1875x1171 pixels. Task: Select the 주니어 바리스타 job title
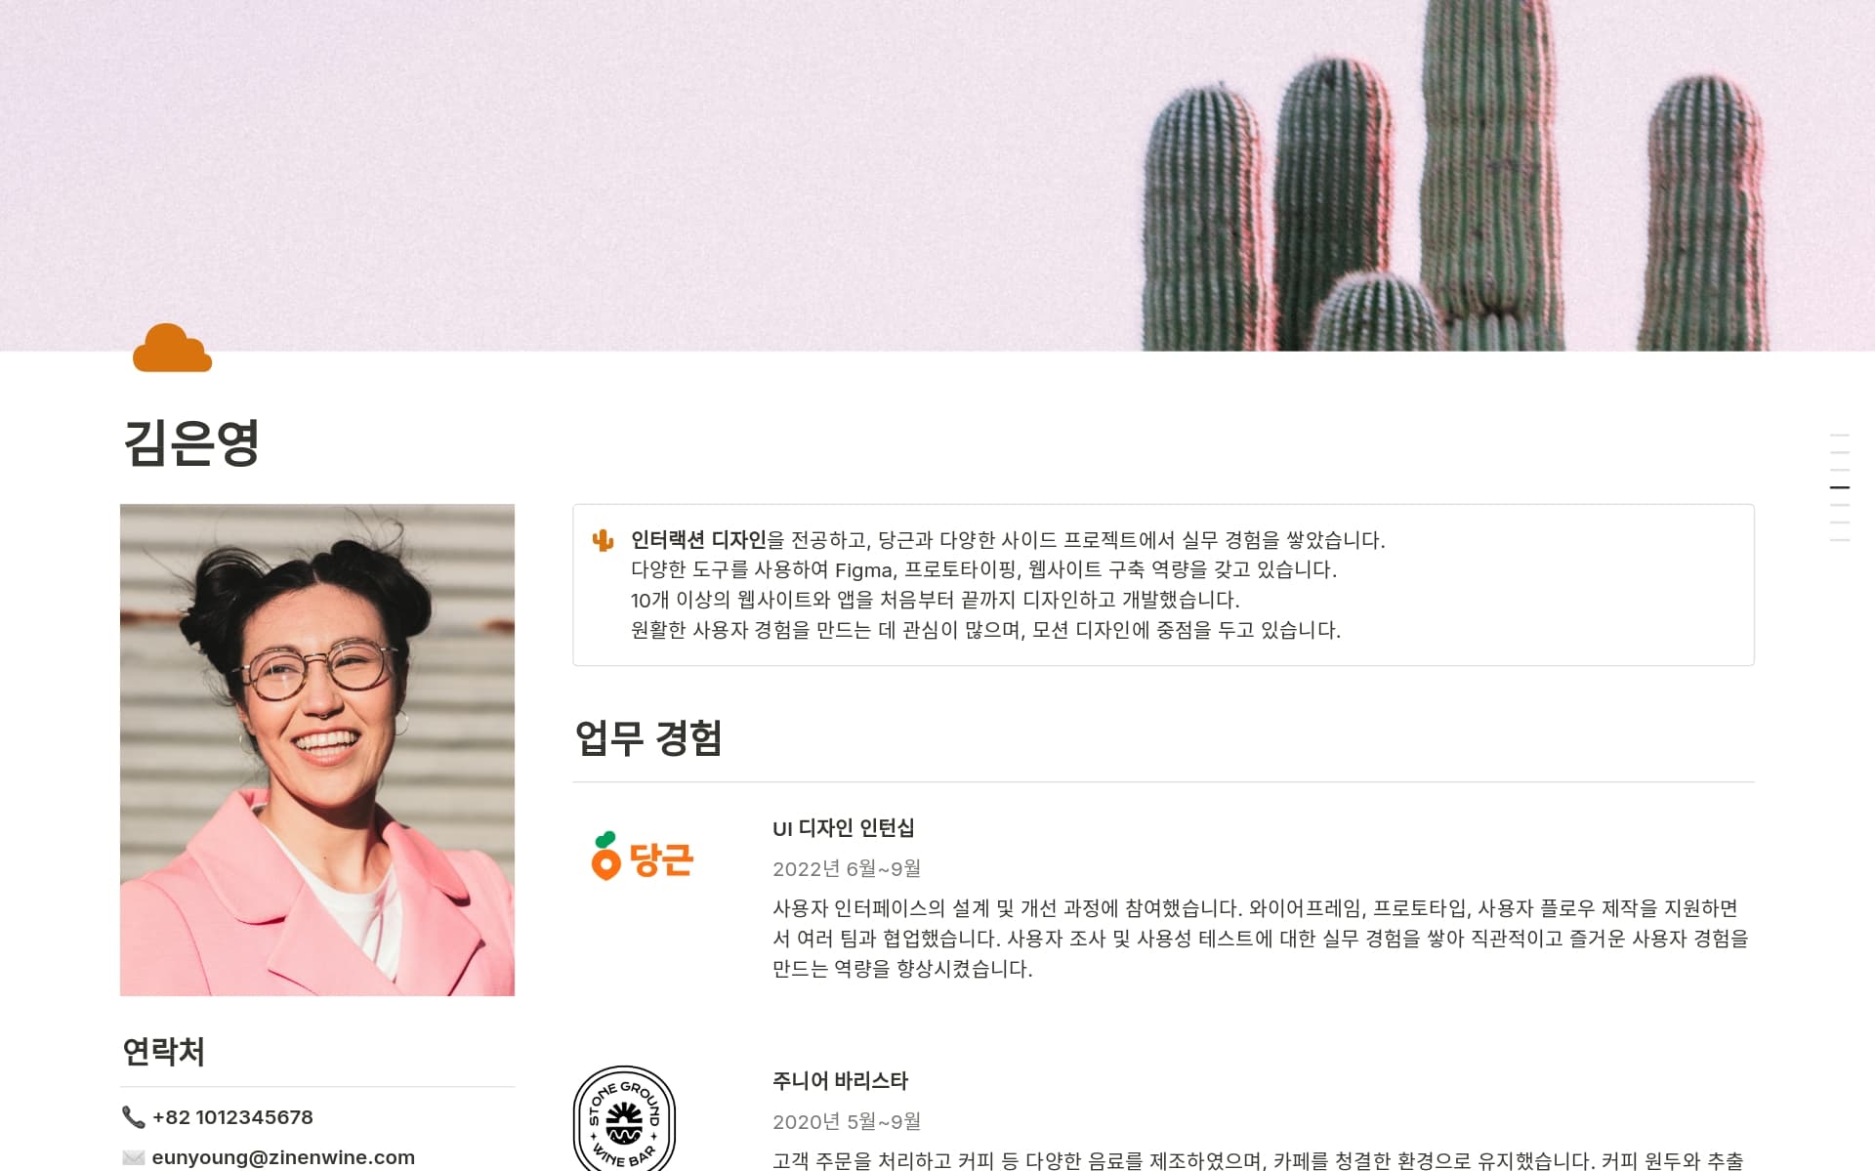coord(840,1081)
